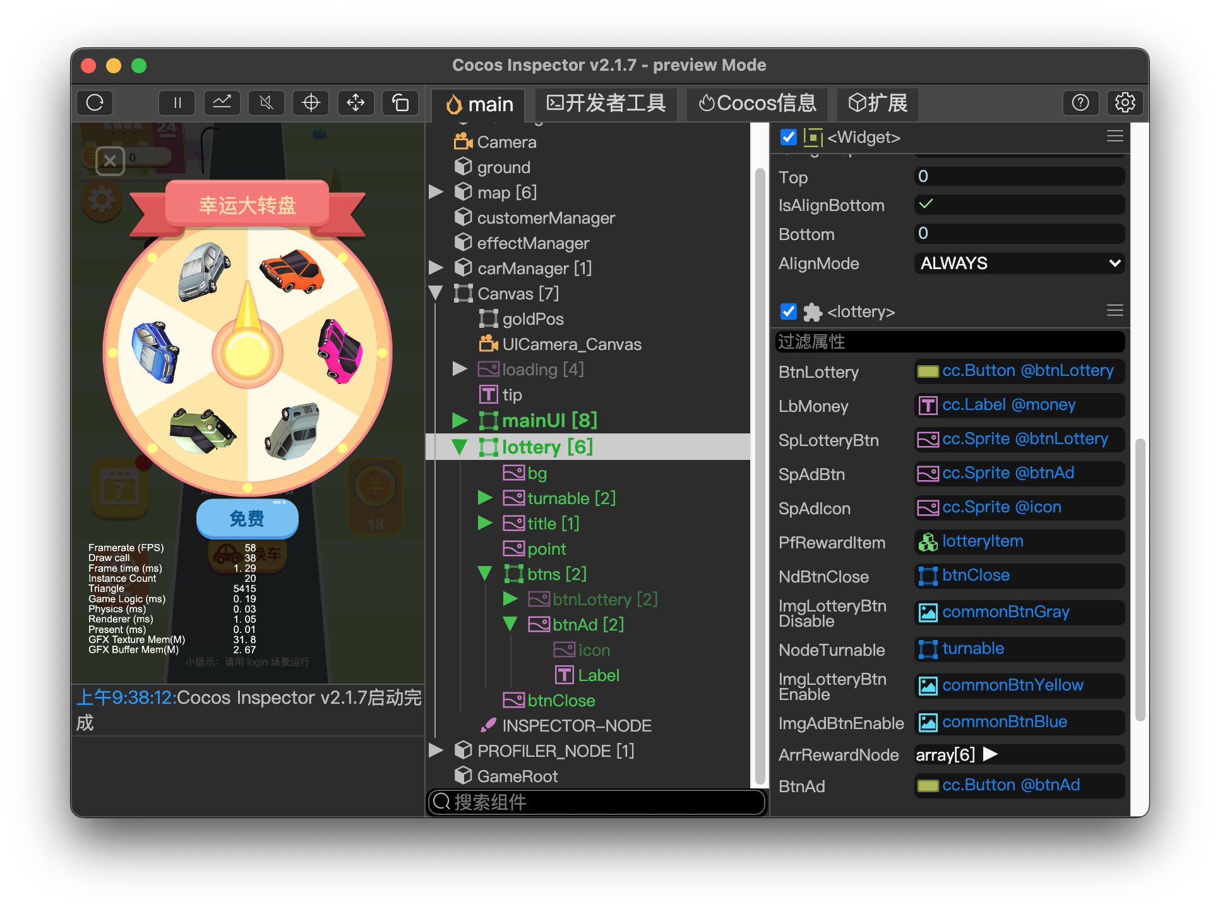The width and height of the screenshot is (1220, 911).
Task: Click the blue 免费 button under the wheel
Action: pos(247,519)
